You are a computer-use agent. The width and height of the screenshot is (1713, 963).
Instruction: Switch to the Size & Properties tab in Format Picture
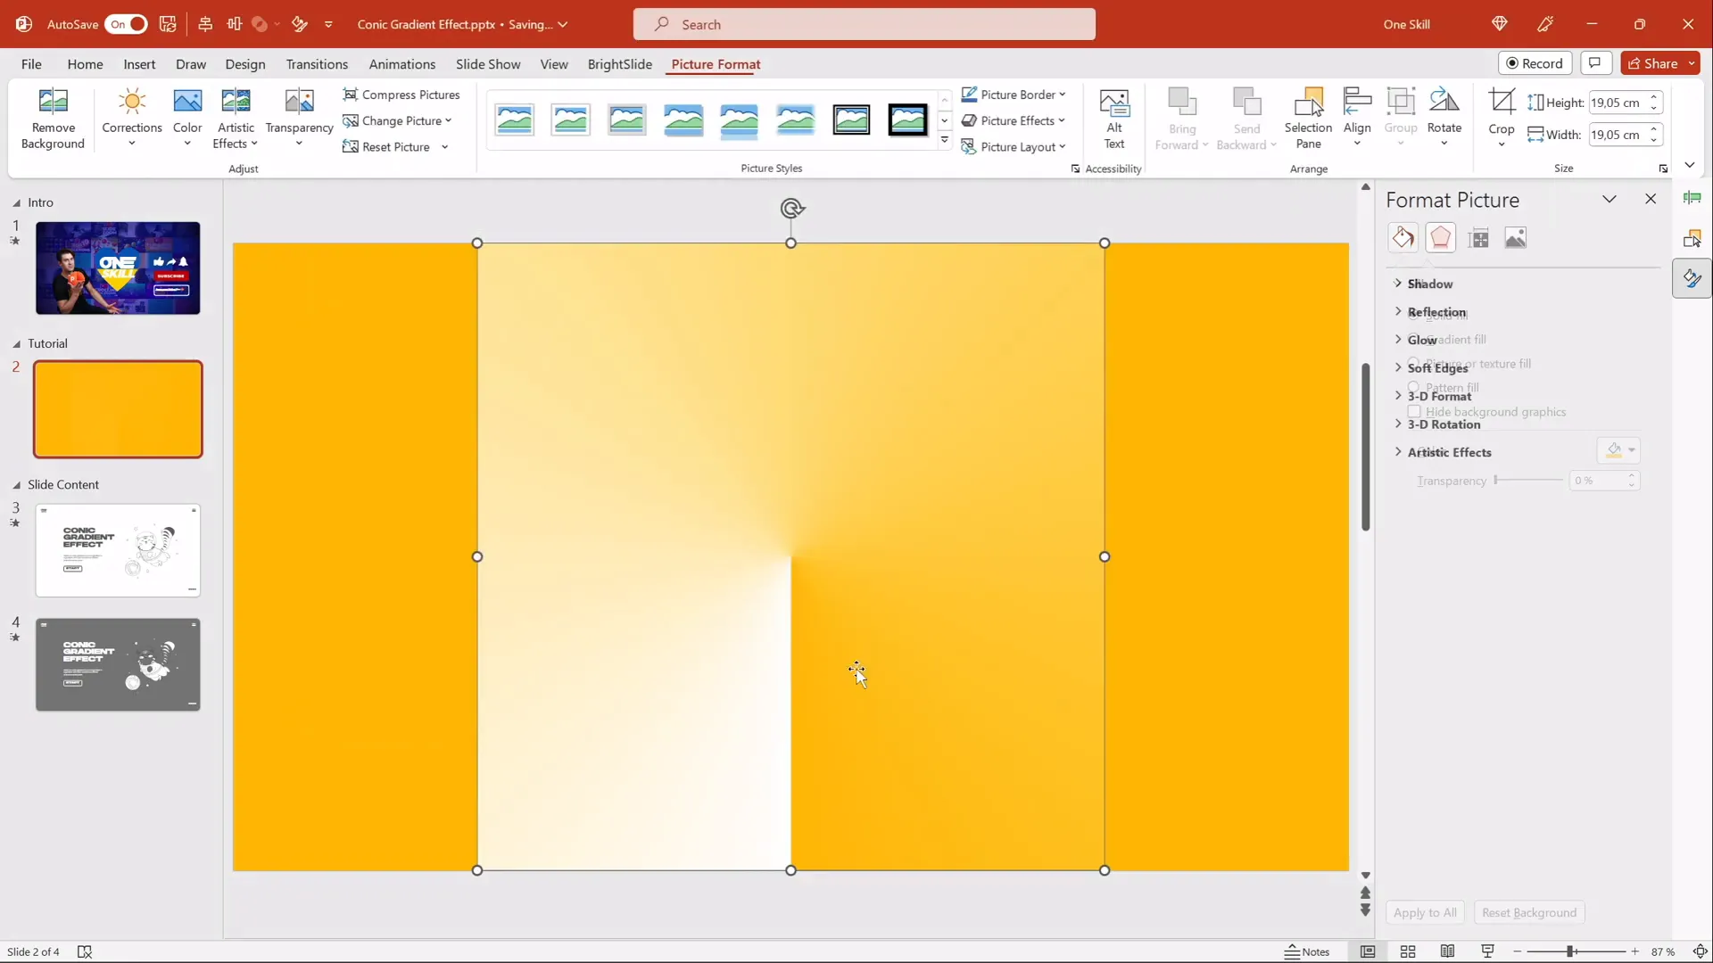pos(1478,238)
